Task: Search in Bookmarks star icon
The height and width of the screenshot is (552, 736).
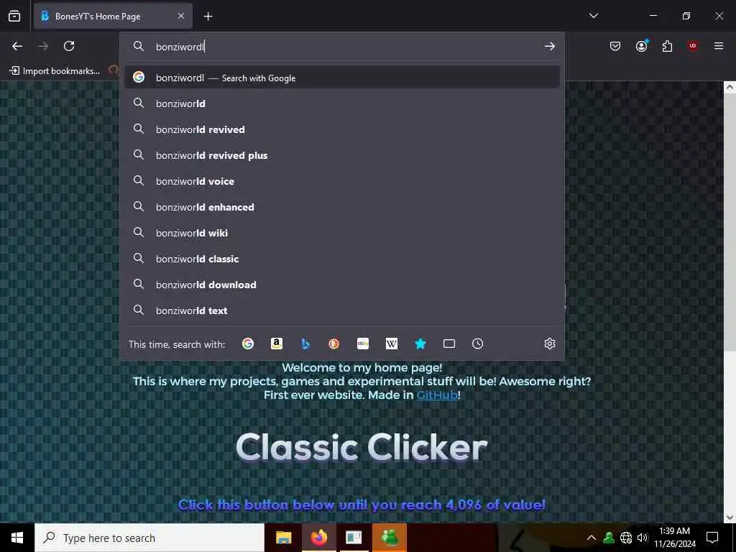Action: tap(420, 344)
